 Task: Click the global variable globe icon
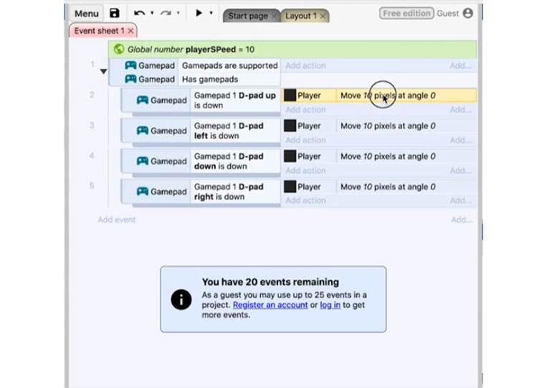click(x=119, y=49)
